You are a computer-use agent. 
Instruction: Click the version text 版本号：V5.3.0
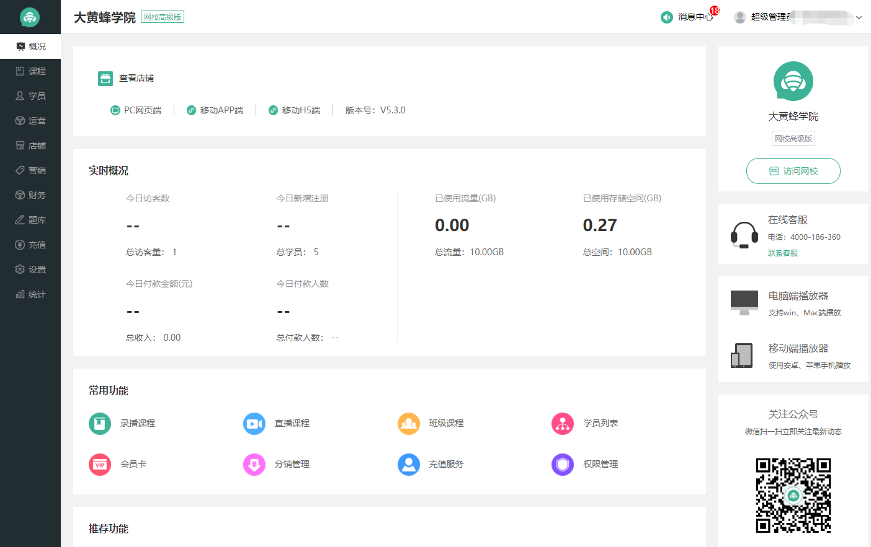point(375,110)
